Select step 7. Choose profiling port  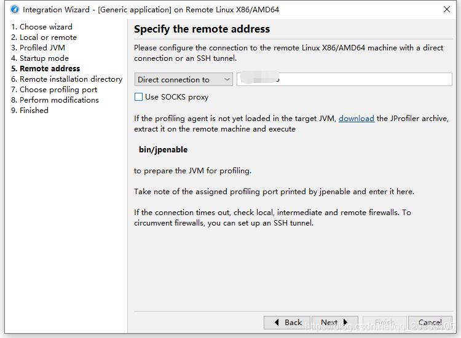pos(54,89)
